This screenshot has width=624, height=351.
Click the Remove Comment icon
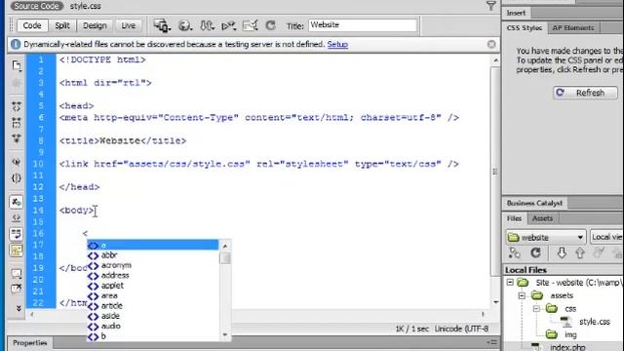coord(17,289)
